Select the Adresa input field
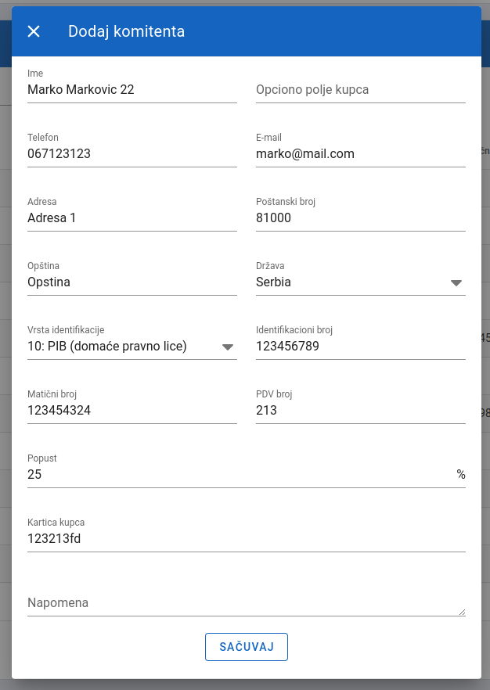Image resolution: width=490 pixels, height=690 pixels. [x=132, y=218]
